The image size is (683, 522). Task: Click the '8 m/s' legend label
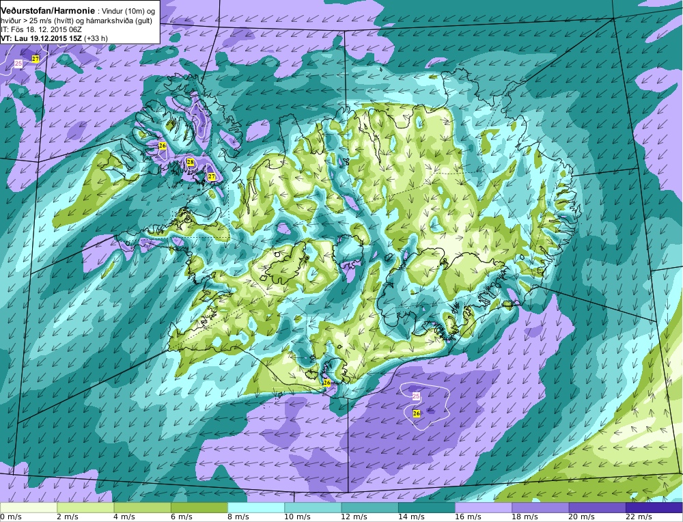tap(238, 517)
